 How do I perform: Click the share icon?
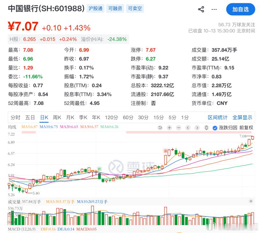[201, 9]
